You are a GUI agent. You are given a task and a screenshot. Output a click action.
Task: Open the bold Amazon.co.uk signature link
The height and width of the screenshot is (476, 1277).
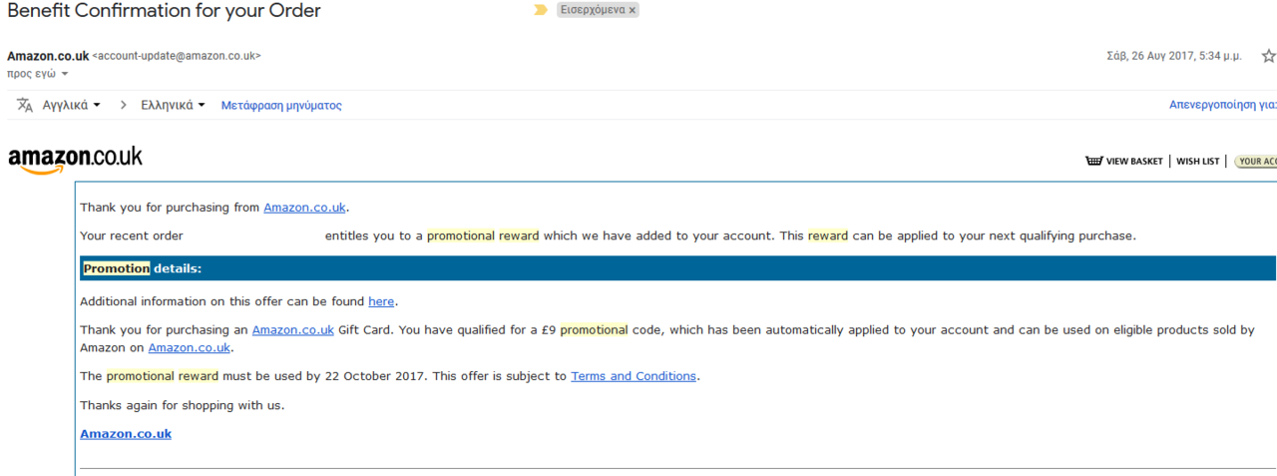coord(126,434)
